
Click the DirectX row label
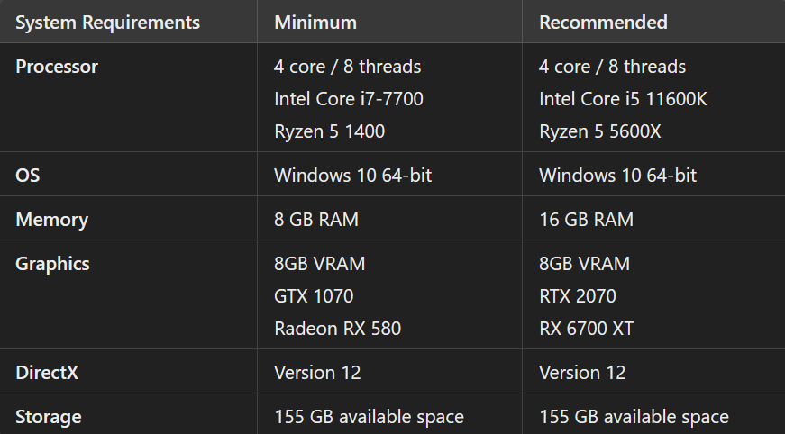47,373
